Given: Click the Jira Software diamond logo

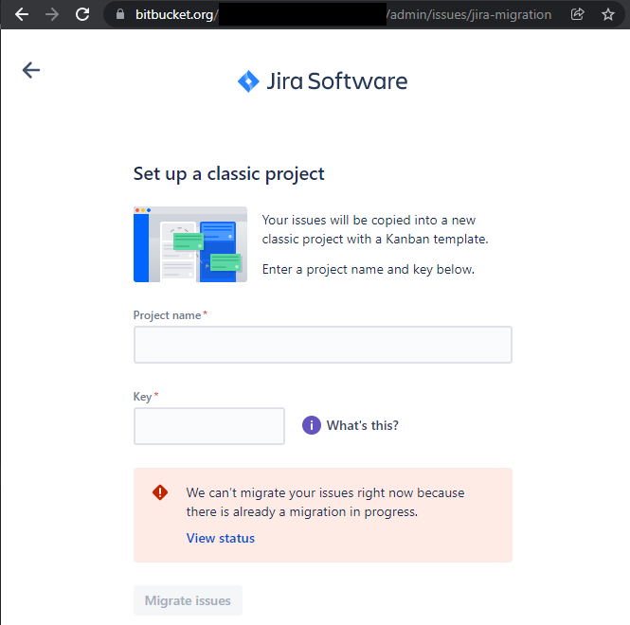Looking at the screenshot, I should [248, 81].
